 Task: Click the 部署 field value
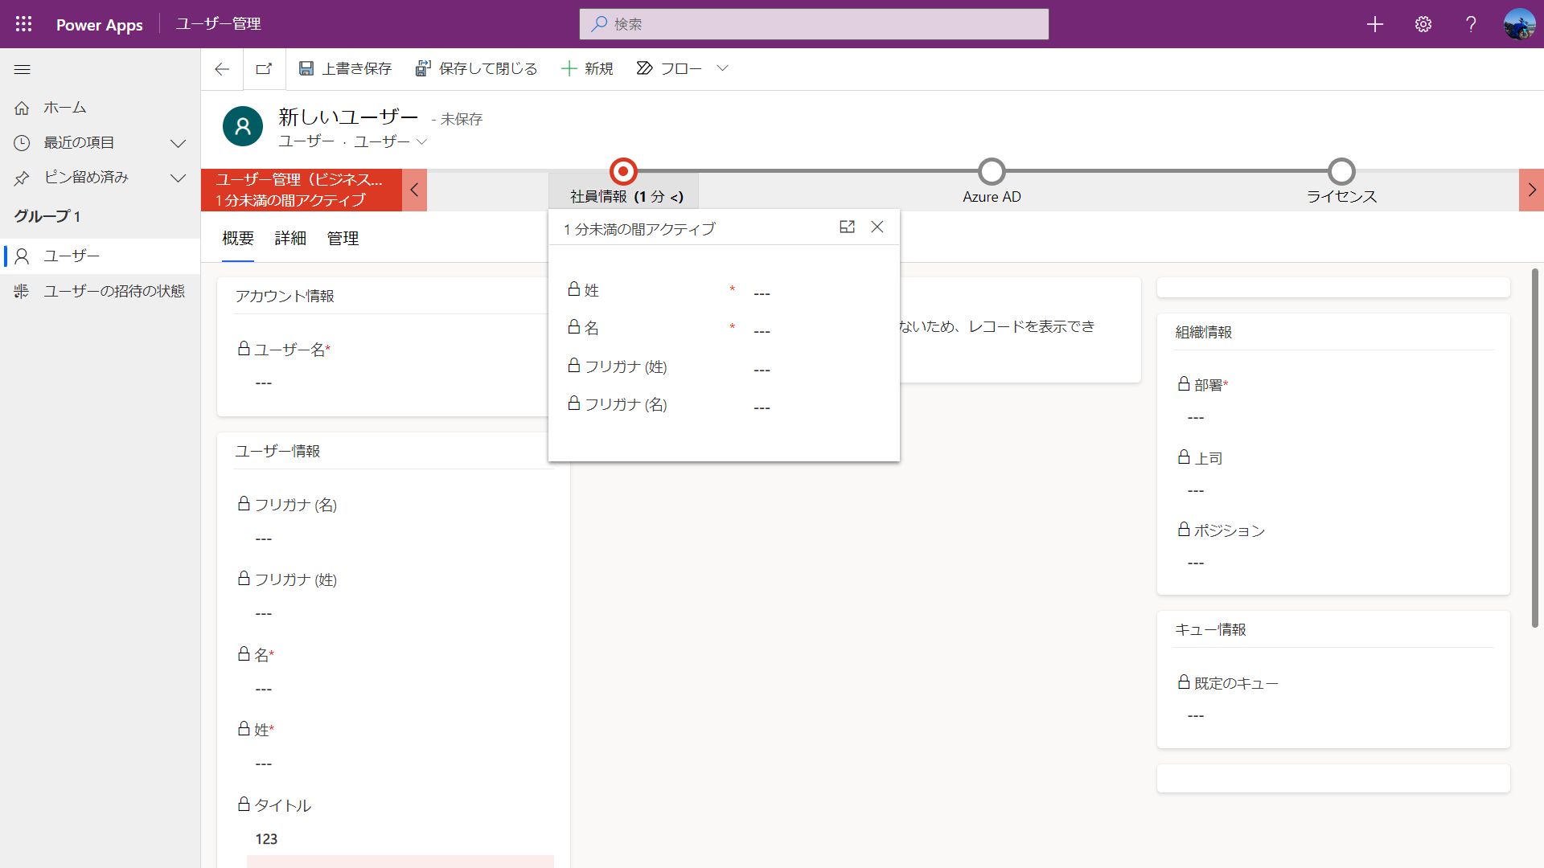coord(1337,418)
